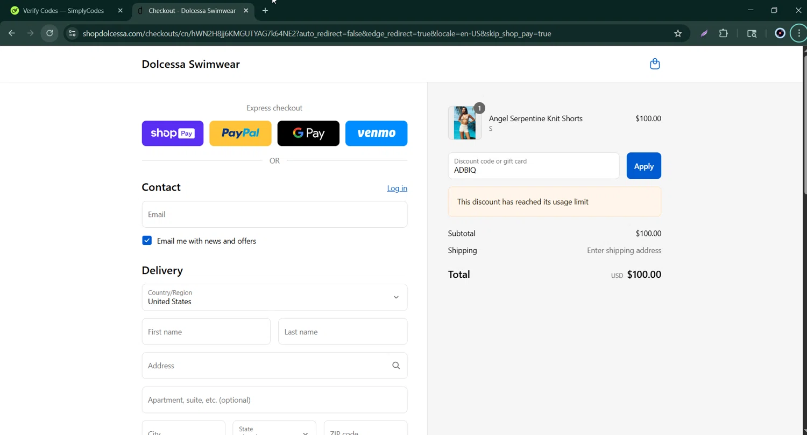The height and width of the screenshot is (435, 807).
Task: Click the address search magnifier icon
Action: tap(396, 366)
